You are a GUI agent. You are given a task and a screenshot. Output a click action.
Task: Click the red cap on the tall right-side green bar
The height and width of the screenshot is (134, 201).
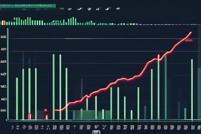(x=159, y=57)
